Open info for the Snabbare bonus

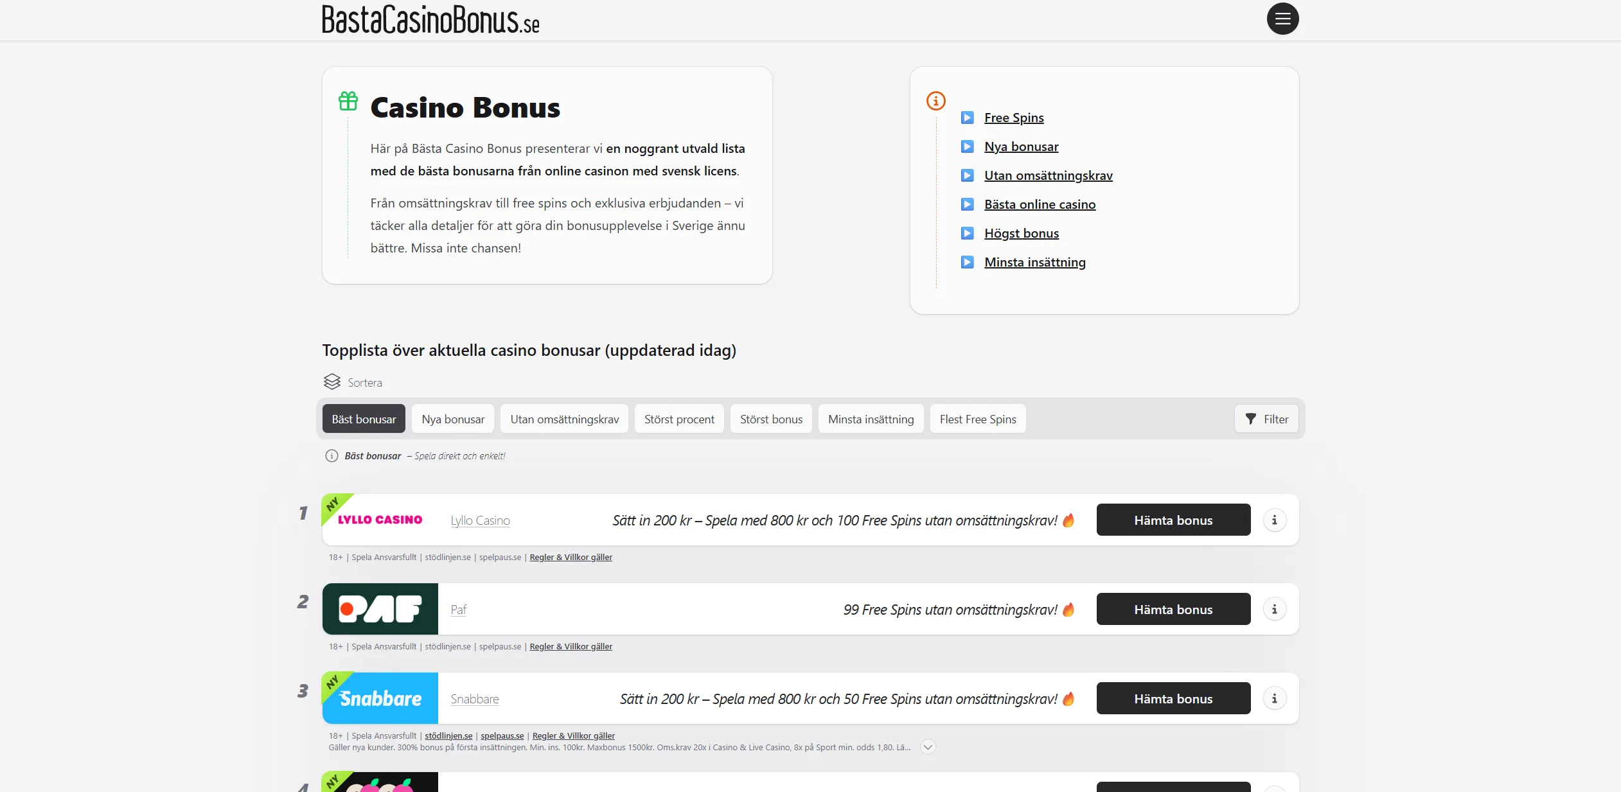(x=1274, y=698)
